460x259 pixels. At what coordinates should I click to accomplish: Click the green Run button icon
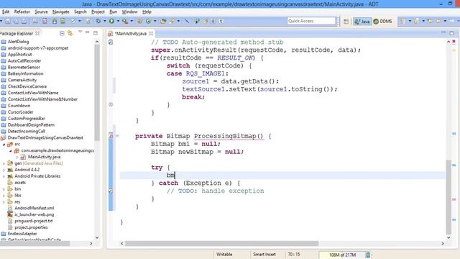[111, 21]
